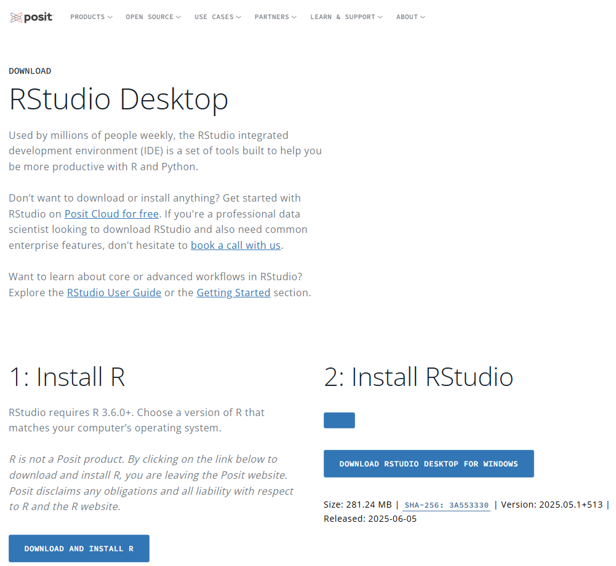This screenshot has height=566, width=616.
Task: Visit the Getting Started link
Action: tap(233, 293)
